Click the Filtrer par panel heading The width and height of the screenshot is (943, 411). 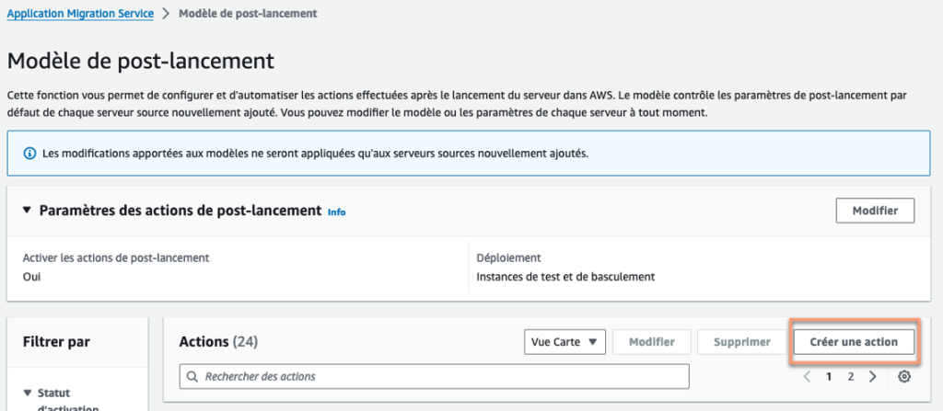pos(56,342)
